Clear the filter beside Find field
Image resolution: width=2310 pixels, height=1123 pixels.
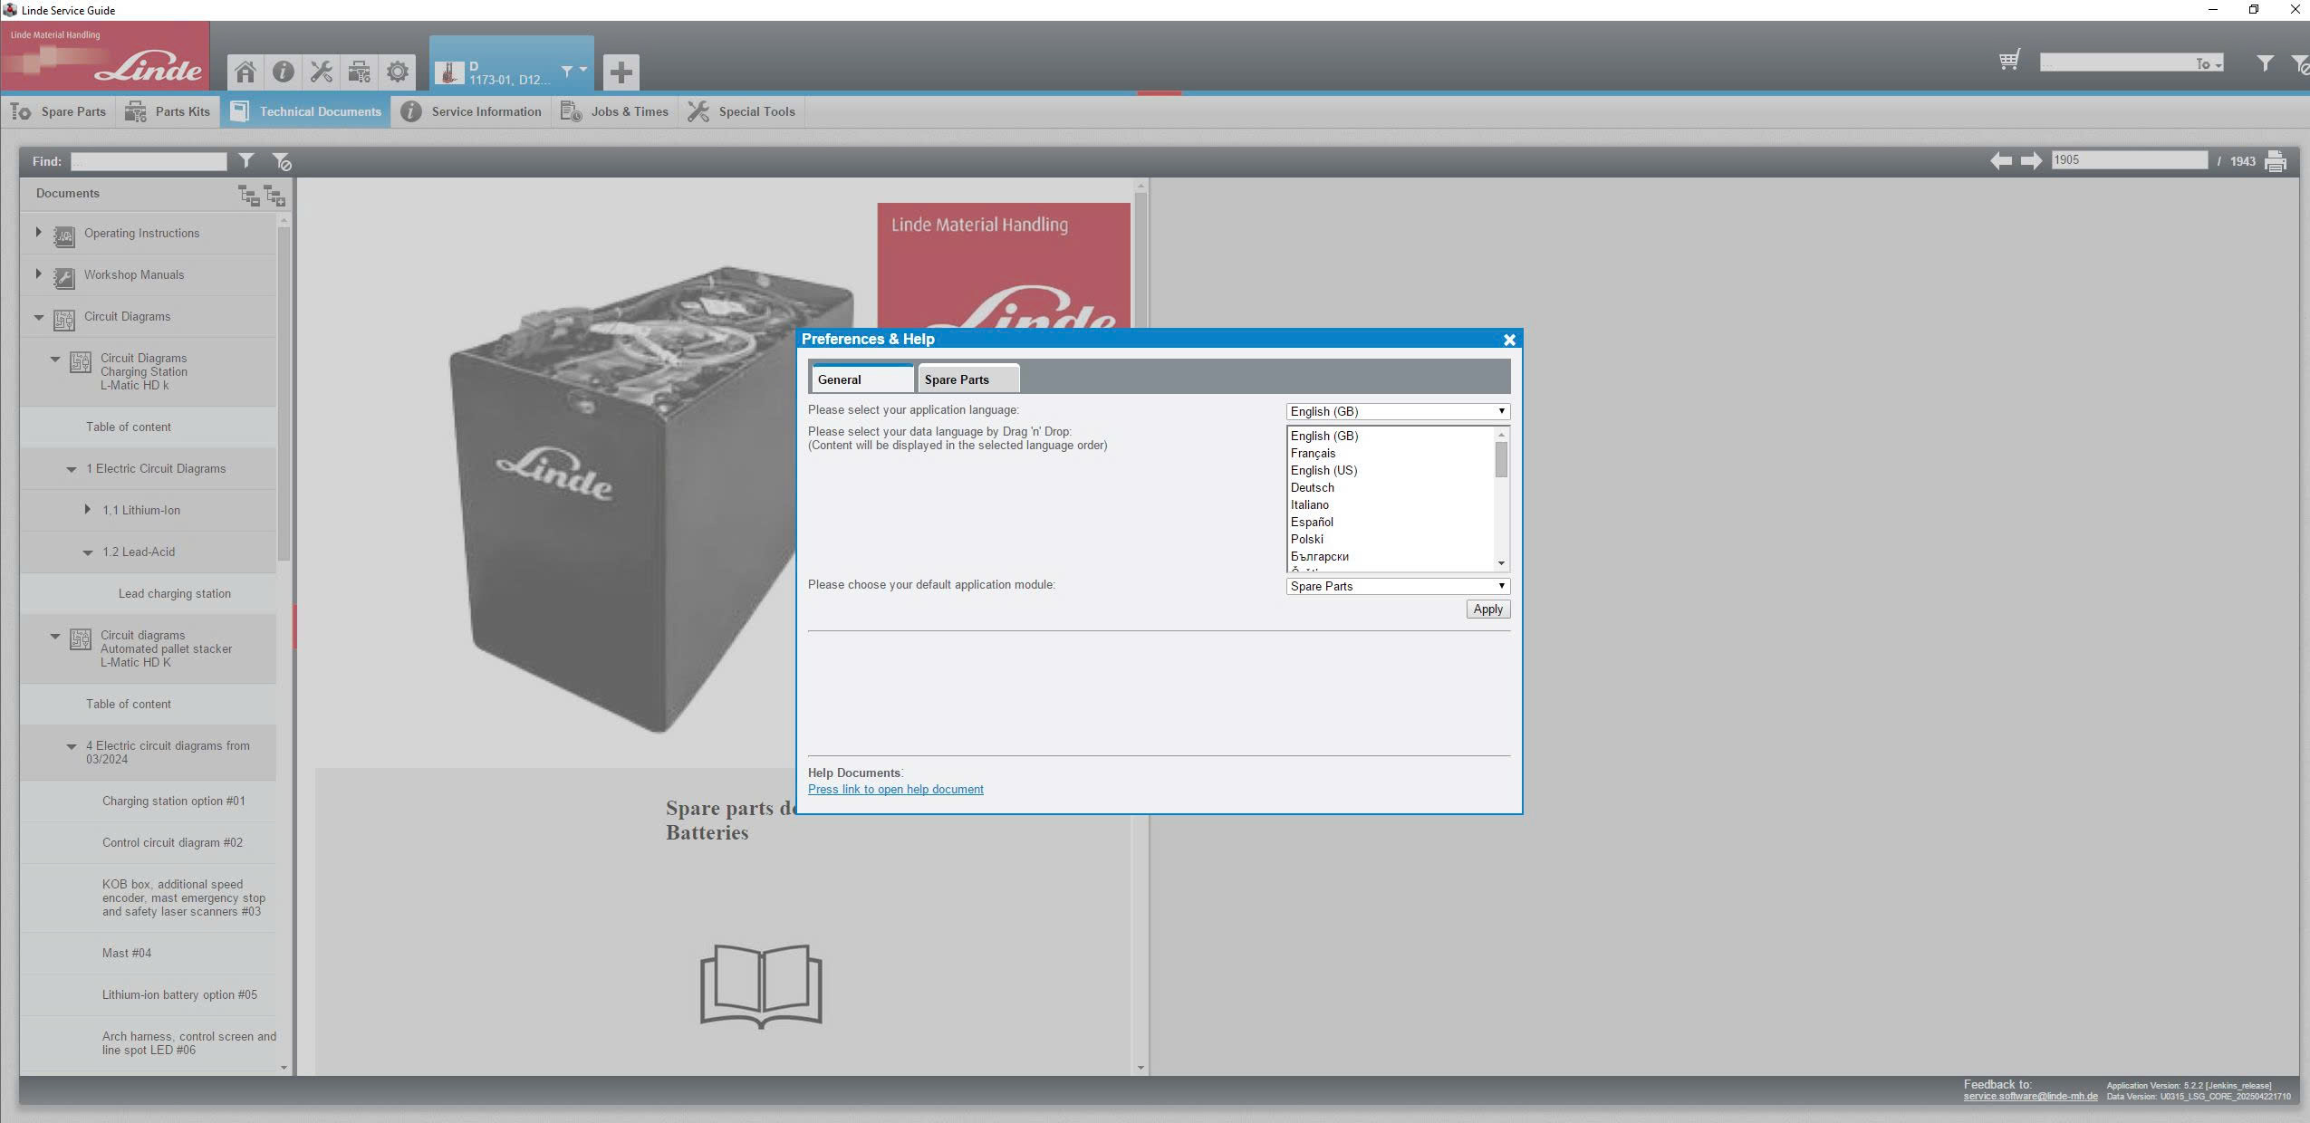point(282,161)
